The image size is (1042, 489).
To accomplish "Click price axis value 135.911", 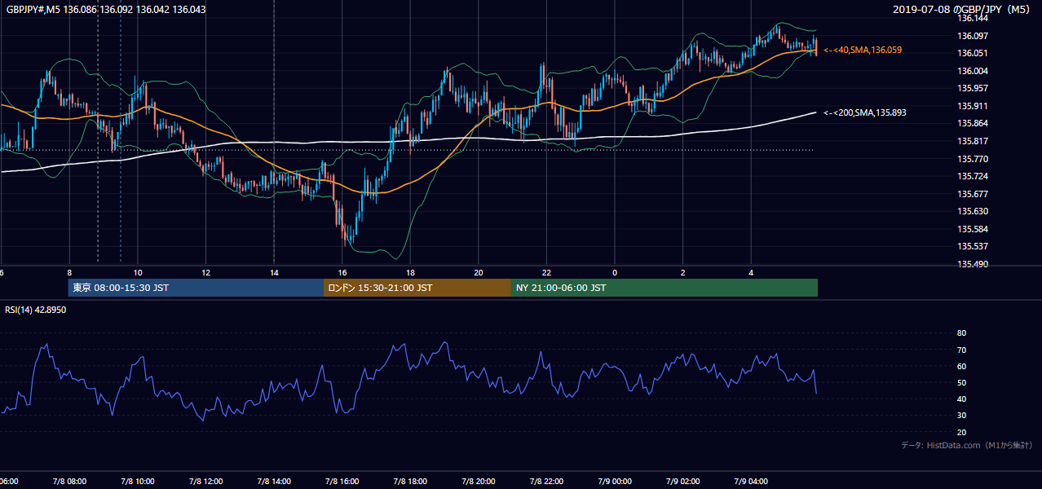I will tap(972, 106).
